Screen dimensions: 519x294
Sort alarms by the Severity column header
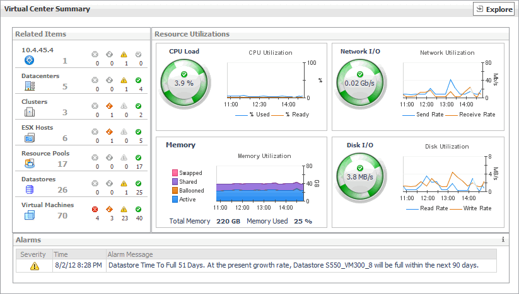(33, 254)
